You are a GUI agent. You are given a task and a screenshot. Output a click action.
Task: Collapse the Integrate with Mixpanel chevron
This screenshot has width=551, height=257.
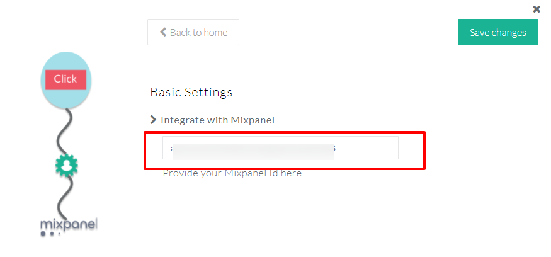pyautogui.click(x=153, y=120)
